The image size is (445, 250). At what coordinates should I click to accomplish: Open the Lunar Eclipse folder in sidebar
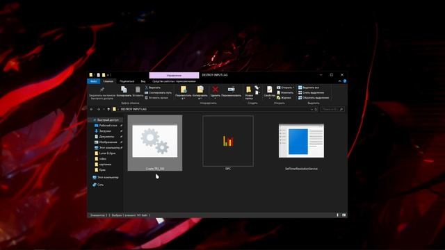[x=107, y=153]
